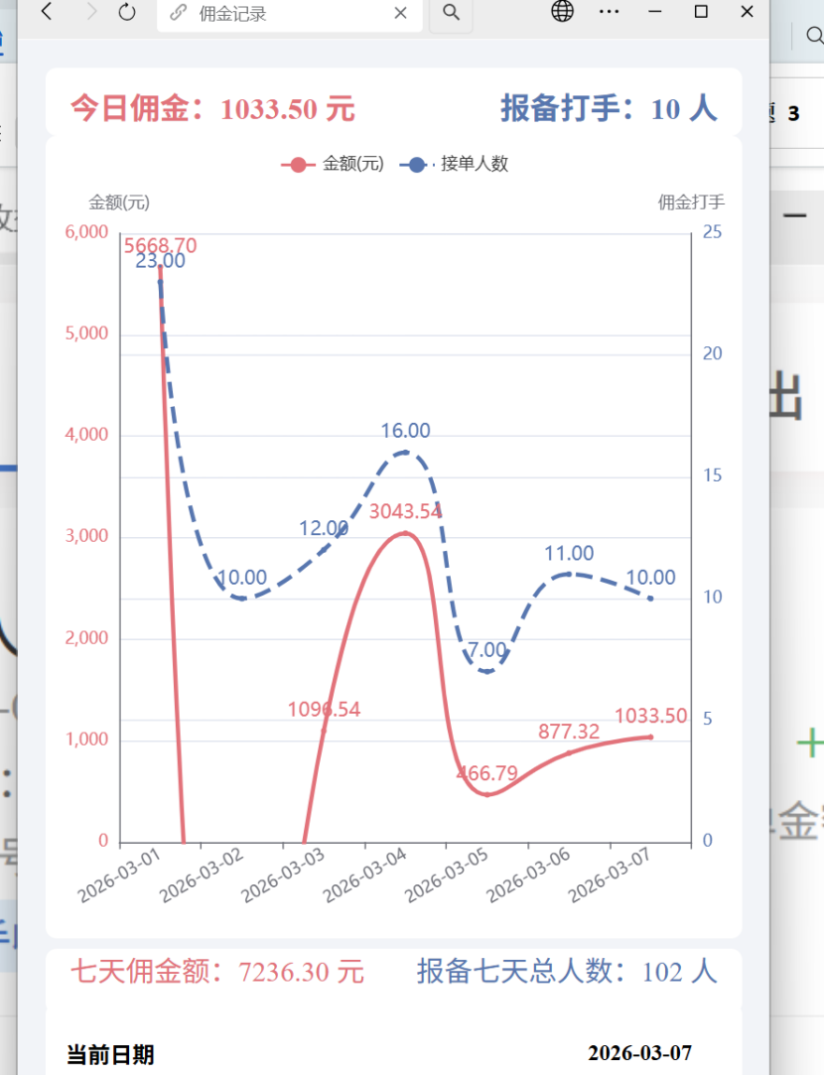Open the three-dot more options menu
Viewport: 825px width, 1075px height.
pyautogui.click(x=610, y=12)
